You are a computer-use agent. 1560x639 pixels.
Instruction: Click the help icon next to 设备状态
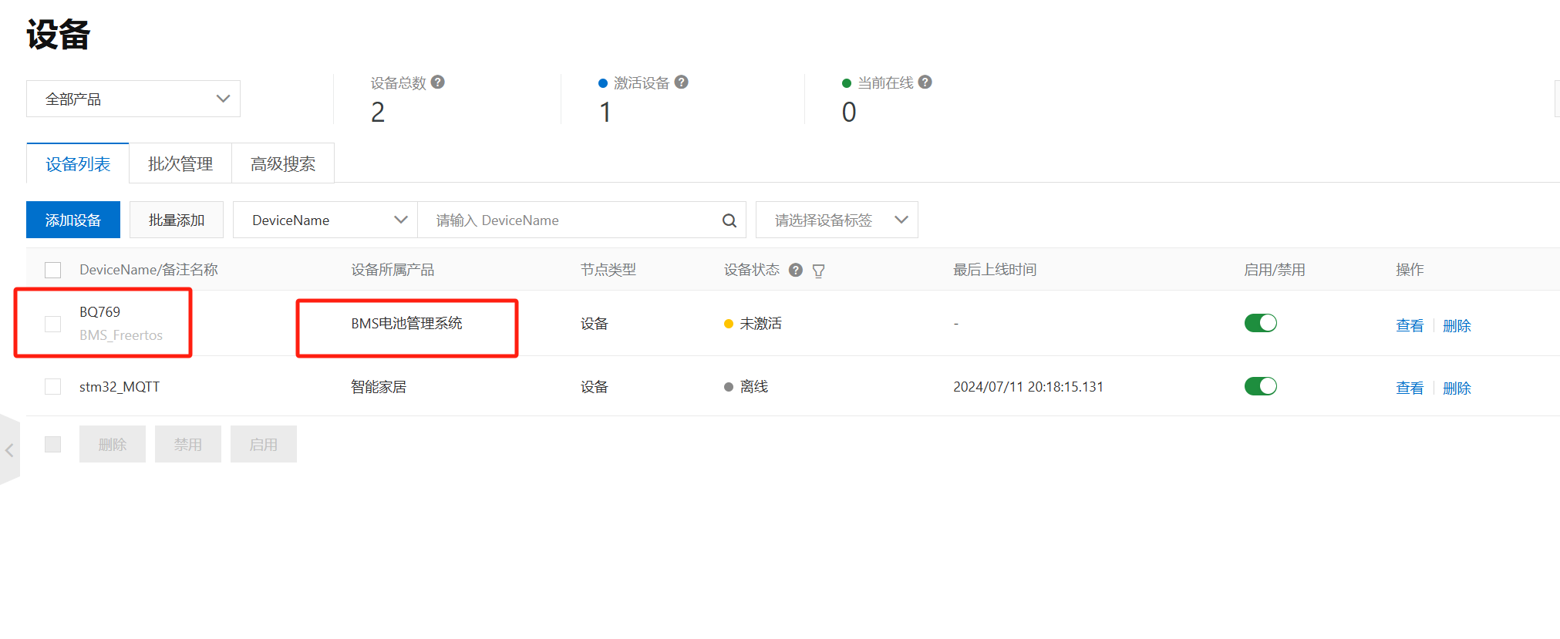(796, 270)
